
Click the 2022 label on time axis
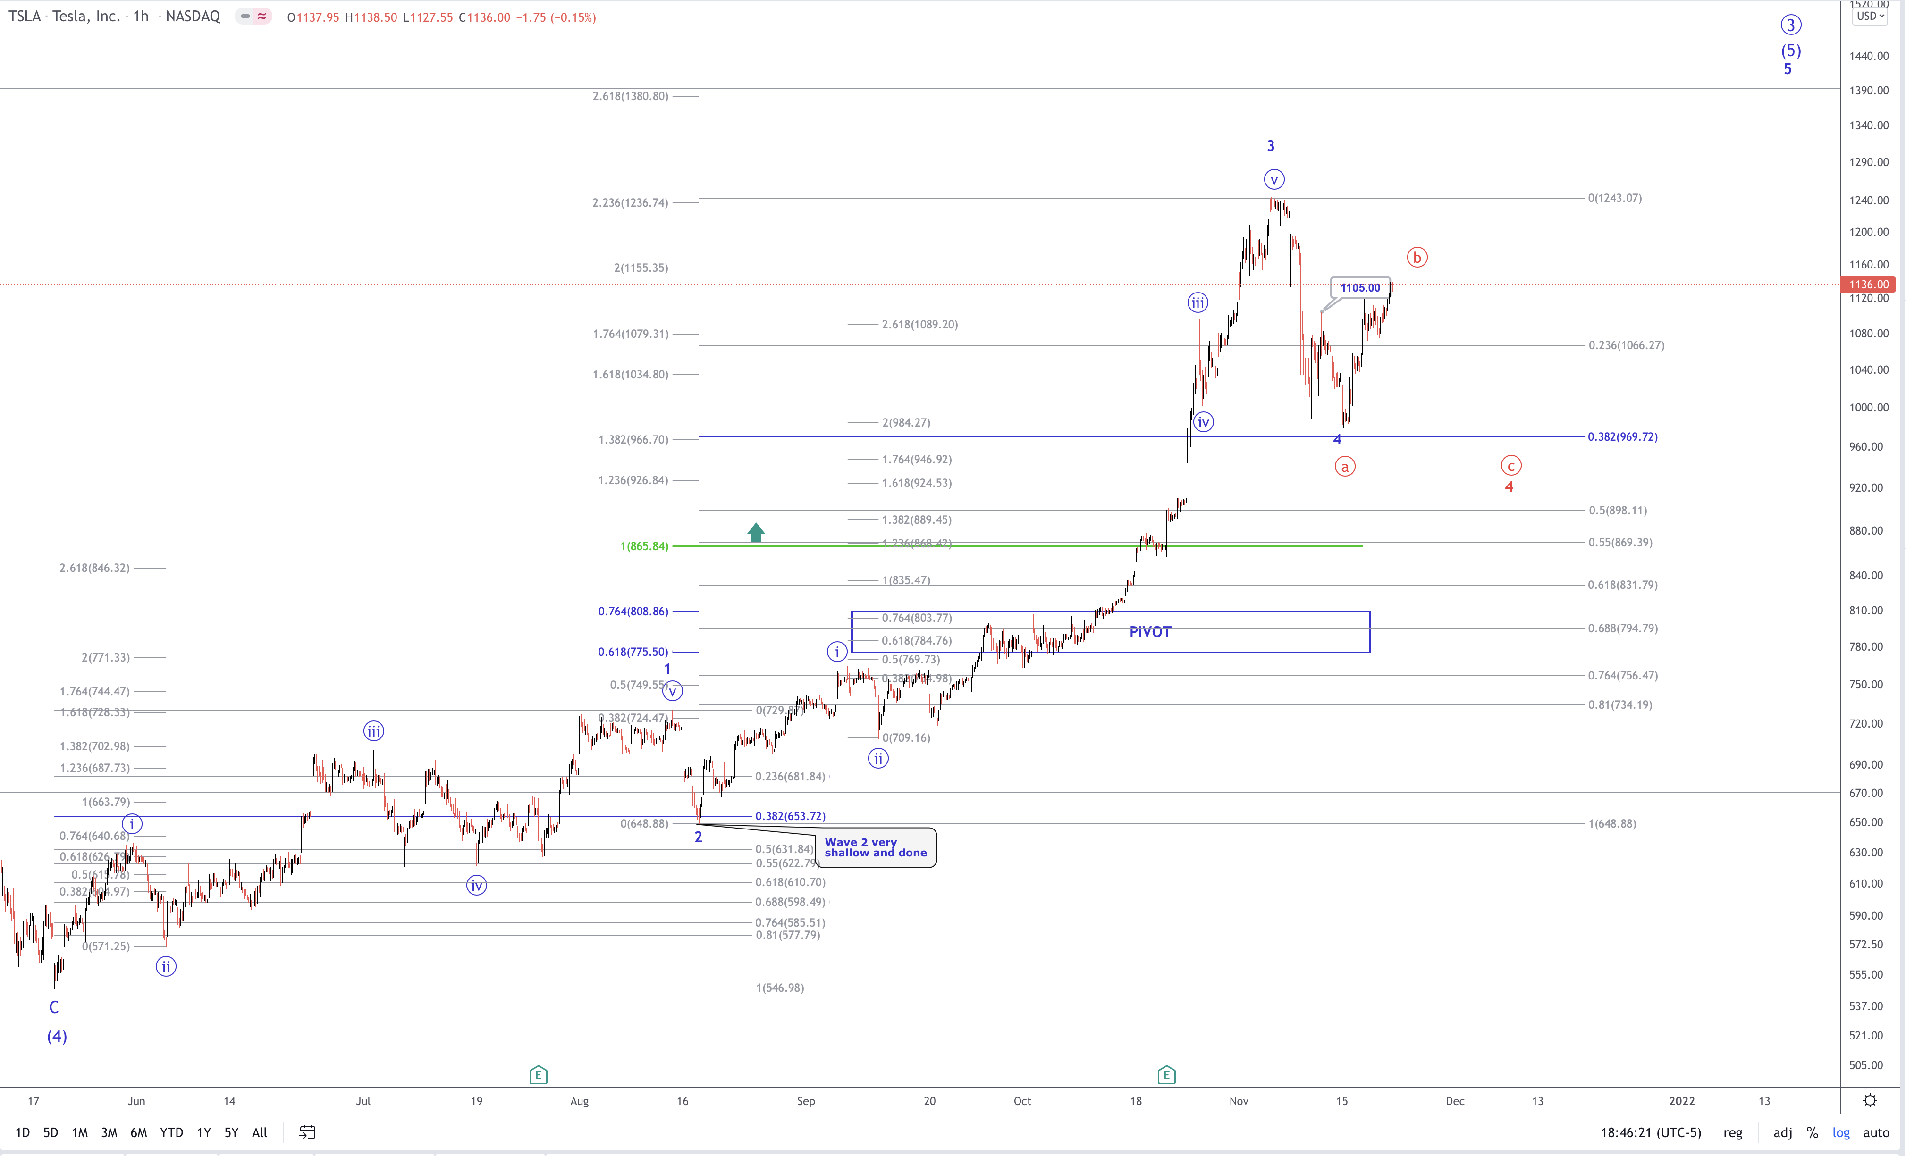click(1682, 1100)
